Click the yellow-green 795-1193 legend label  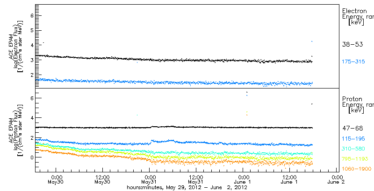click(x=355, y=159)
